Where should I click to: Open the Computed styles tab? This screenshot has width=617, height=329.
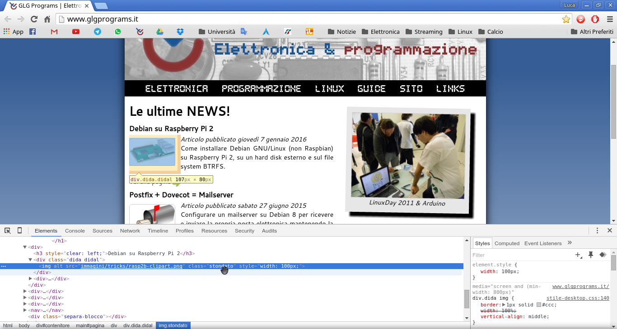(507, 243)
